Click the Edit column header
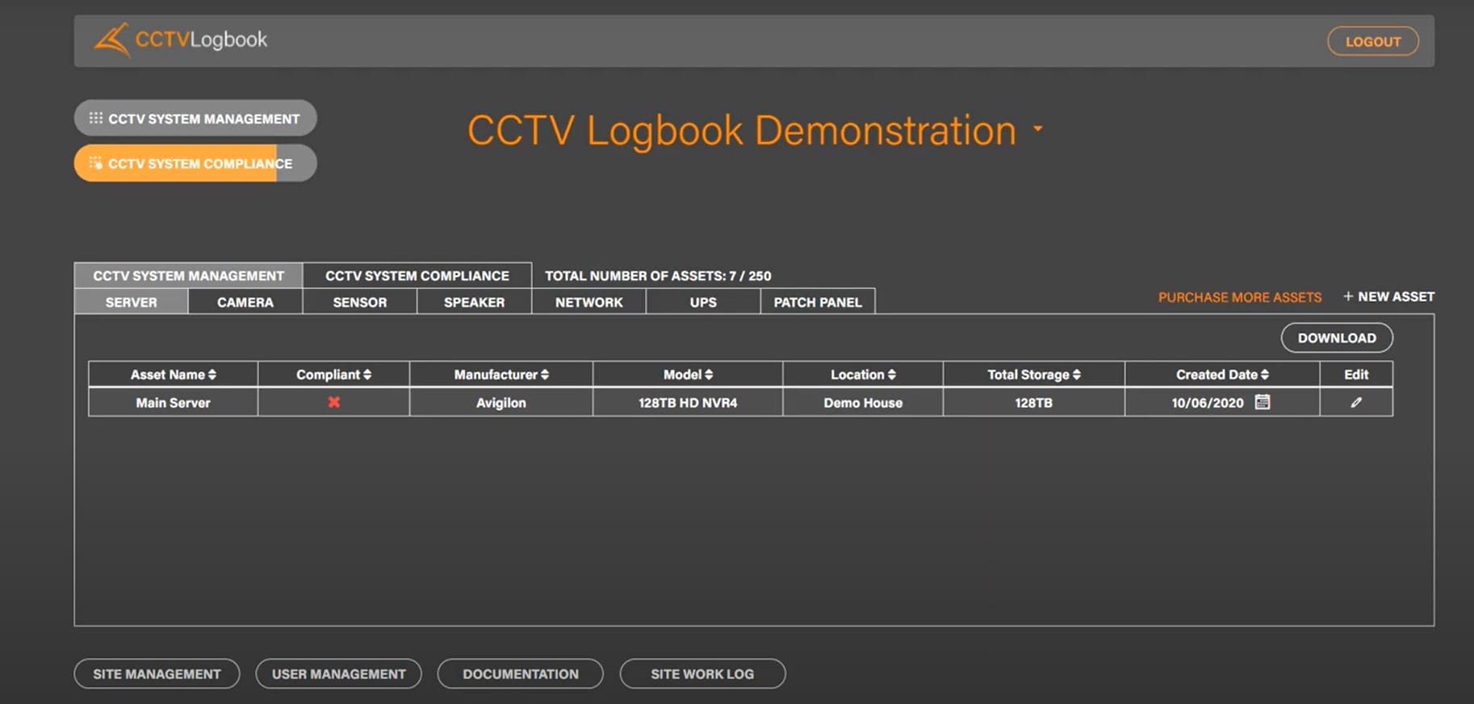The height and width of the screenshot is (704, 1474). point(1356,375)
